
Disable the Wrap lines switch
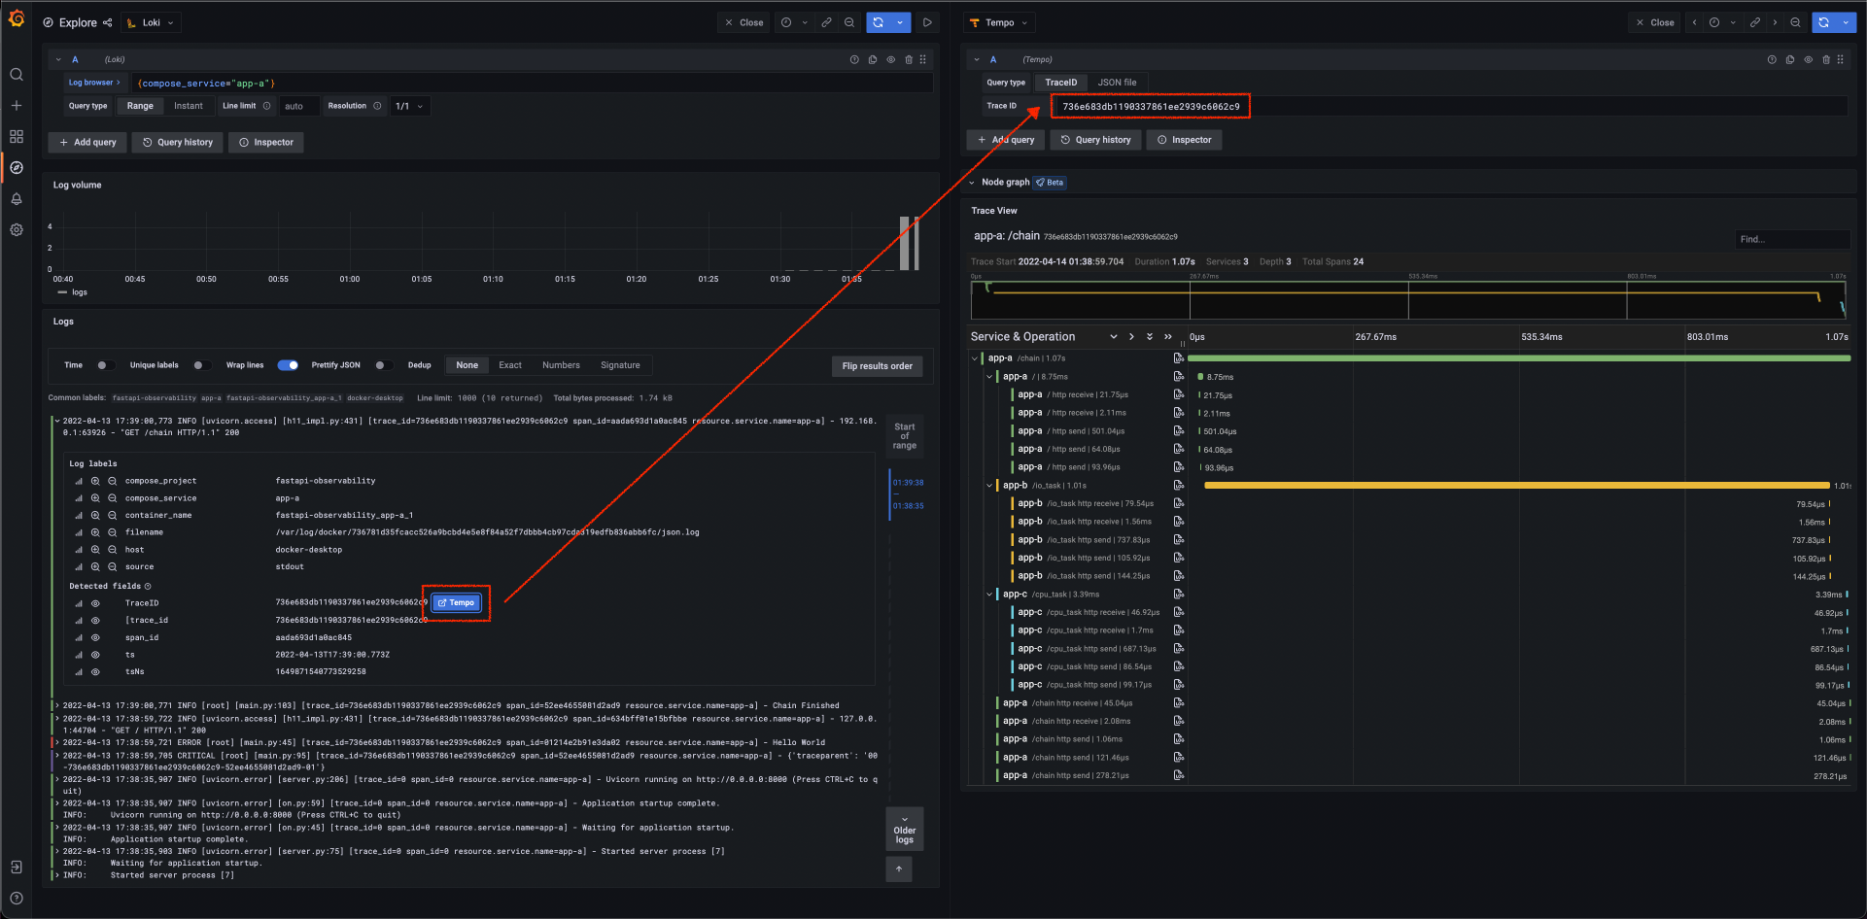(288, 365)
